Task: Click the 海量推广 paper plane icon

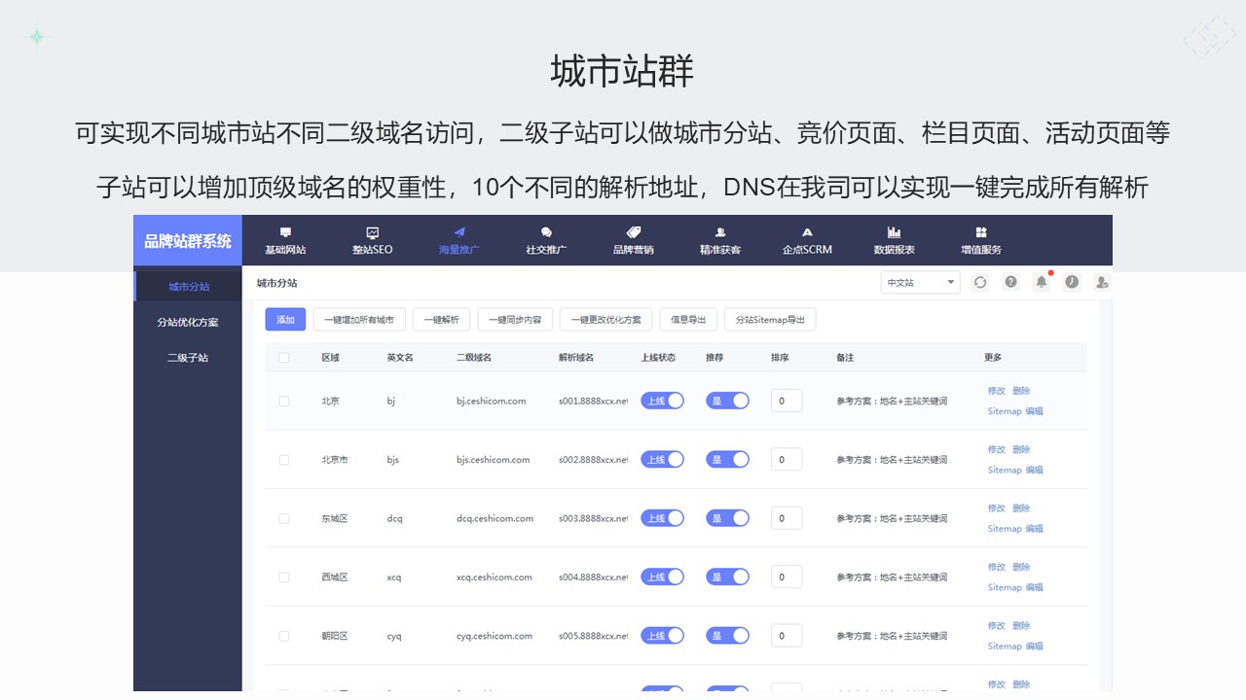Action: pos(459,232)
